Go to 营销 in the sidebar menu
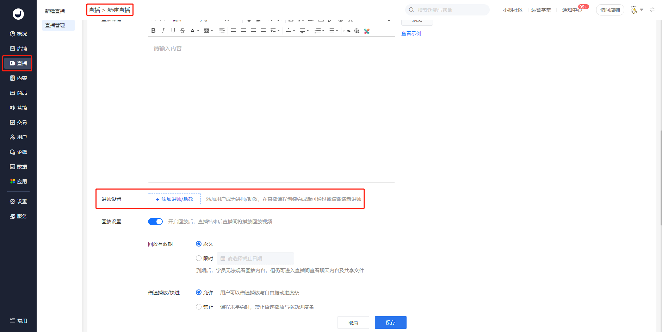 (x=18, y=108)
